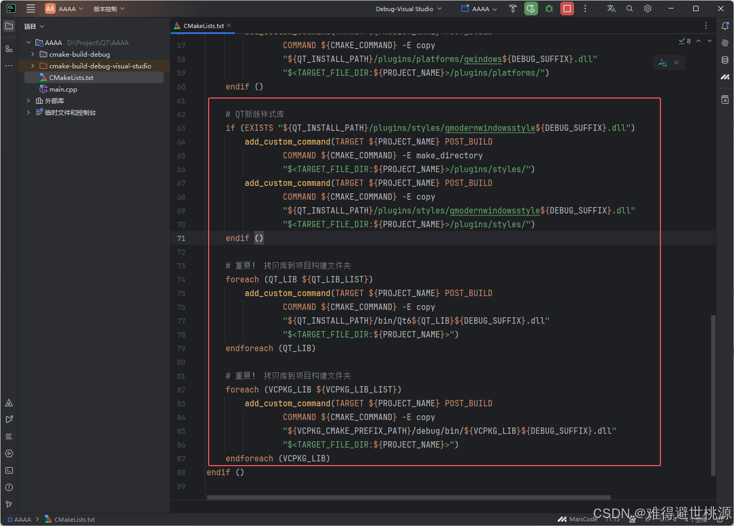Click line number 88 in gutter
This screenshot has height=526, width=734.
tap(181, 472)
